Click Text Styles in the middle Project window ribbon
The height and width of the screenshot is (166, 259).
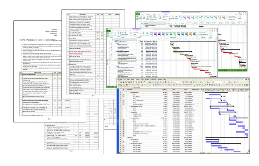point(108,34)
